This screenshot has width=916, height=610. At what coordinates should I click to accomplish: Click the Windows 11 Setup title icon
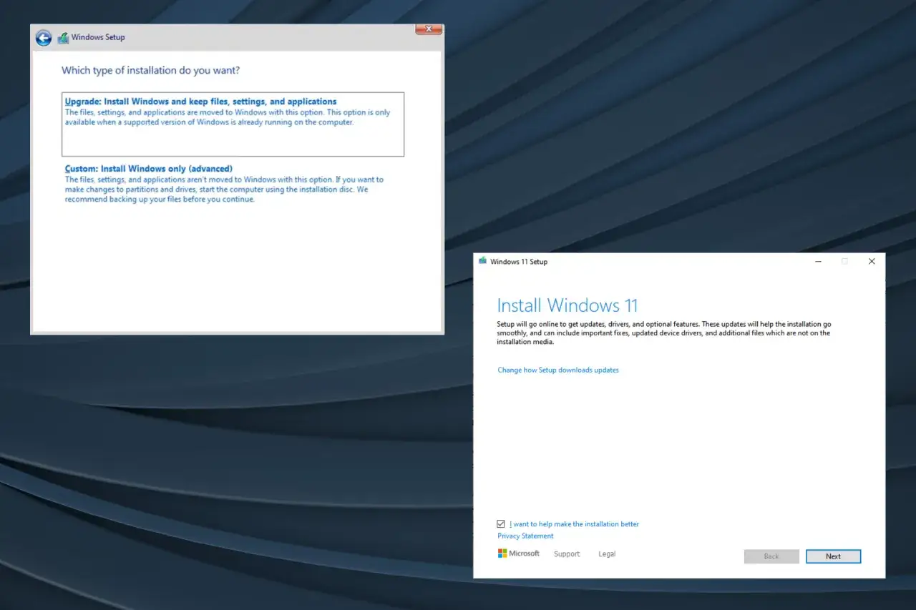[483, 261]
